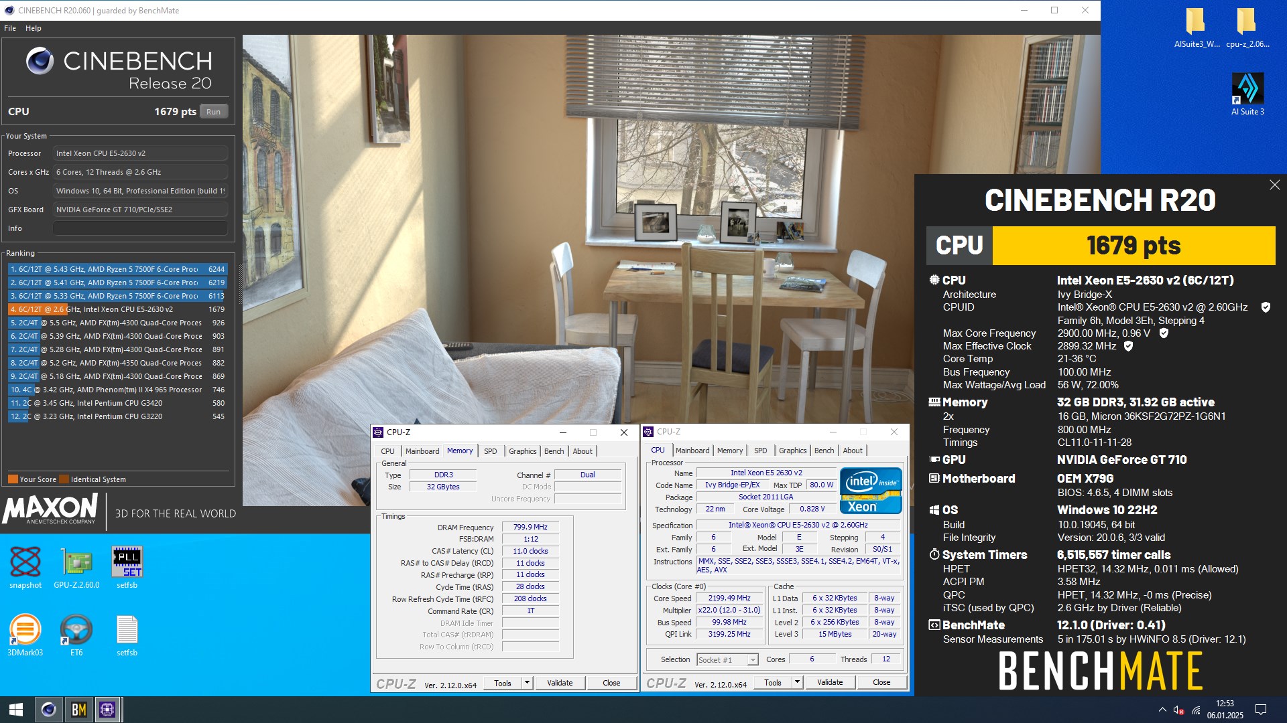The image size is (1287, 723).
Task: Click the Max Core Frequency shield icon
Action: [1164, 333]
